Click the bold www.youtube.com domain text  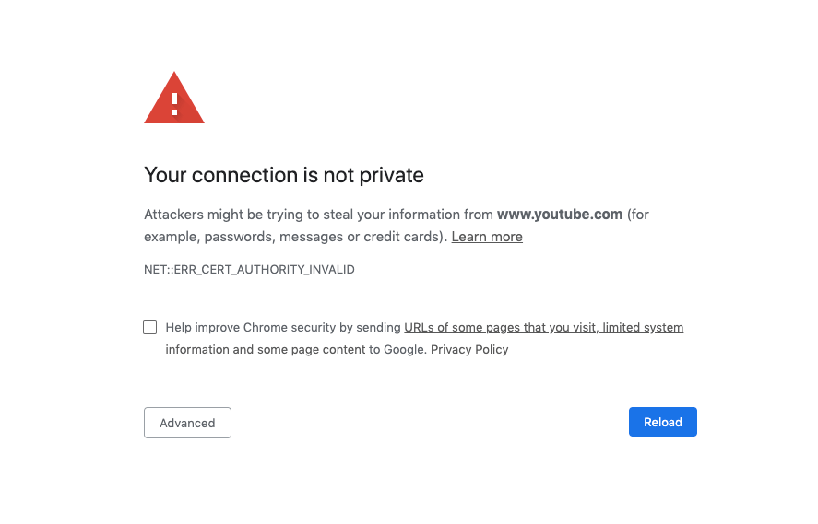pos(560,215)
